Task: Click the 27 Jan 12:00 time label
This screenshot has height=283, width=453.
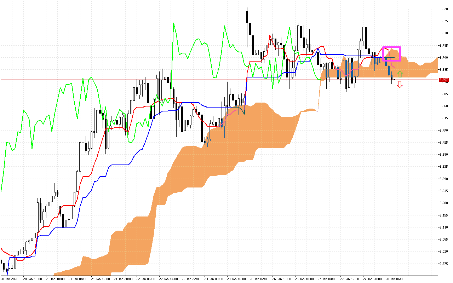Action: point(350,279)
